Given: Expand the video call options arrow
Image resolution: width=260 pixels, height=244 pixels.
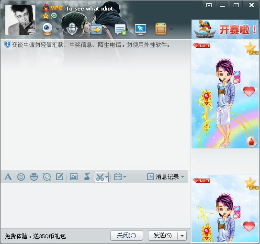Looking at the screenshot, I should click(57, 29).
